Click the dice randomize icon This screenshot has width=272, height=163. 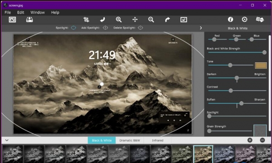(x=260, y=19)
